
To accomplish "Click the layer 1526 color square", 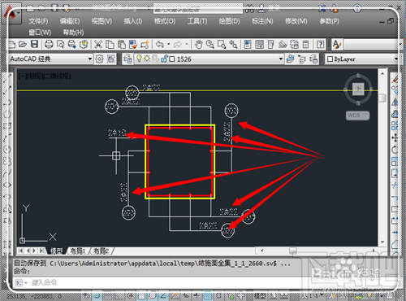I will point(172,59).
